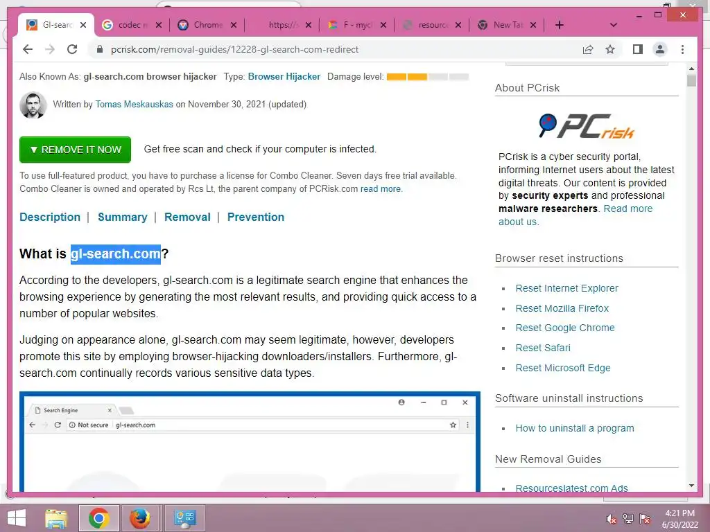Open Reset Safari instructions
The height and width of the screenshot is (532, 710).
click(543, 348)
